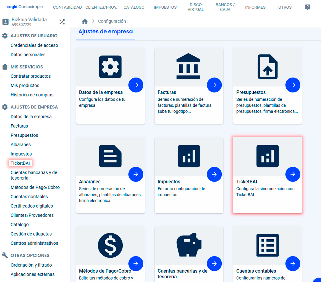Open the Catálogo top menu
The image size is (321, 282).
point(134,7)
